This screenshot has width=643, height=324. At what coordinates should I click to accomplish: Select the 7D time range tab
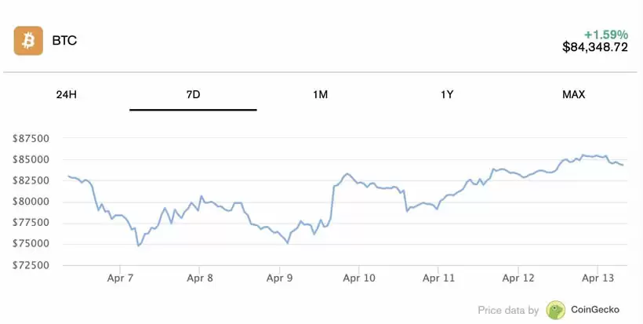click(x=193, y=95)
